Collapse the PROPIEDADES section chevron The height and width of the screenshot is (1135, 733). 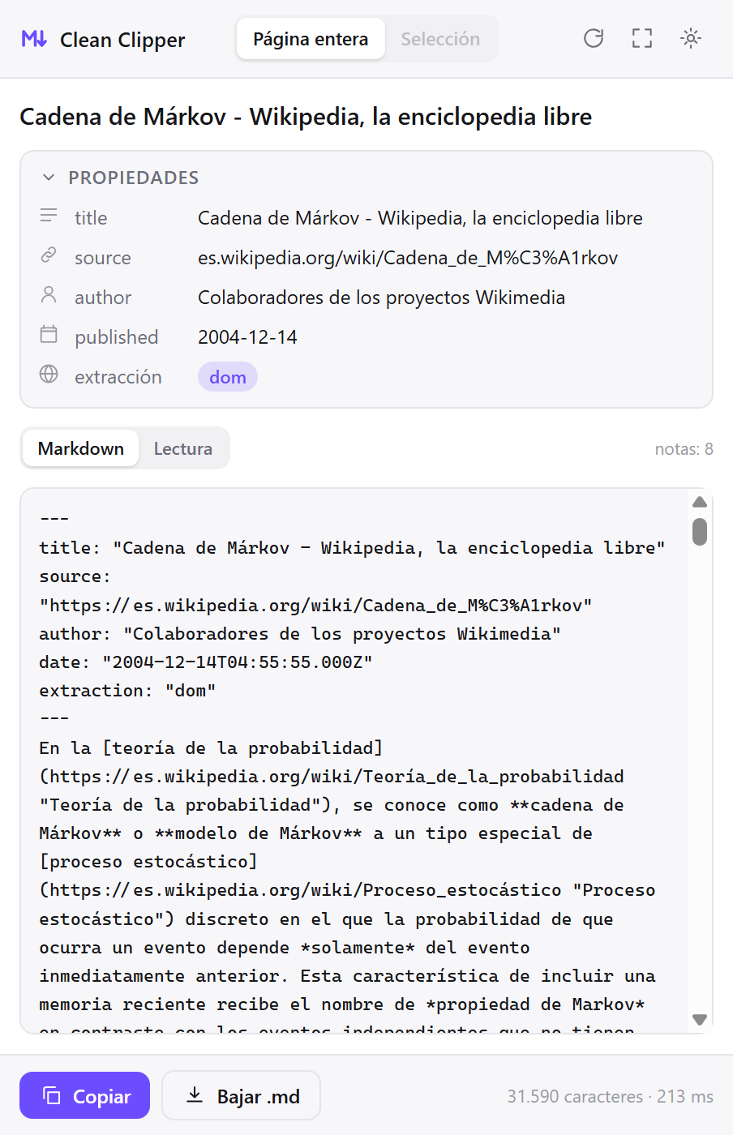[49, 178]
